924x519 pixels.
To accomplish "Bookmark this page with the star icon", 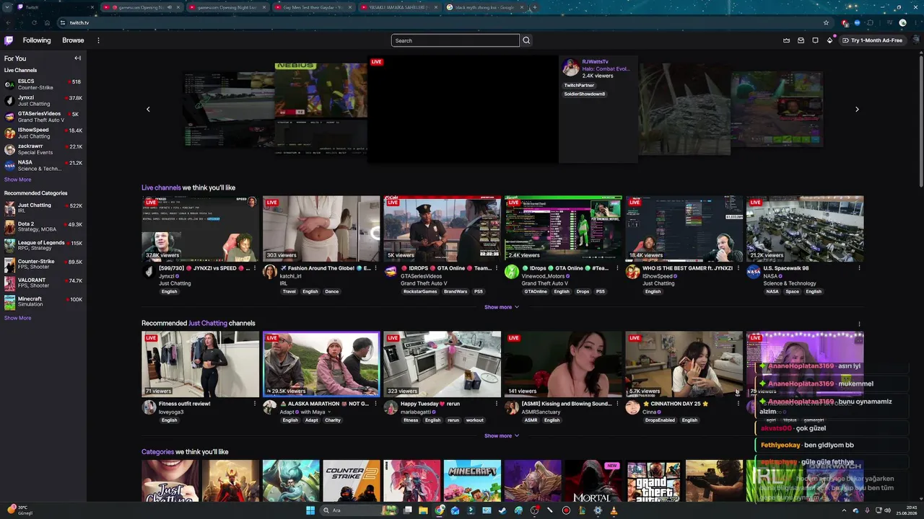I will point(827,22).
